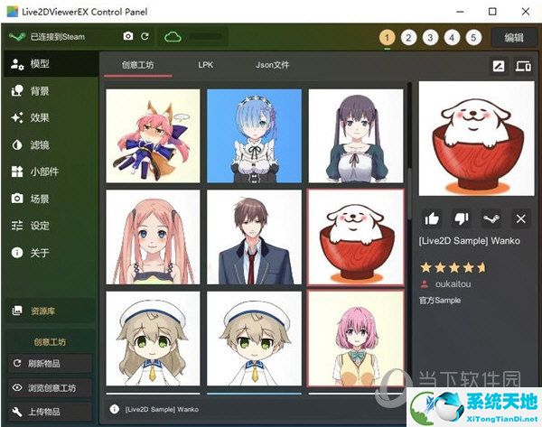Close the item detail panel X
Viewport: 542px width, 427px height.
coord(521,218)
